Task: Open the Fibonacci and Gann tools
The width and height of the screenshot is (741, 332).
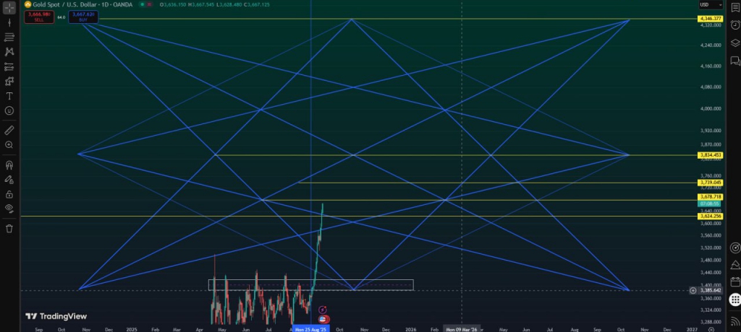Action: click(x=9, y=38)
